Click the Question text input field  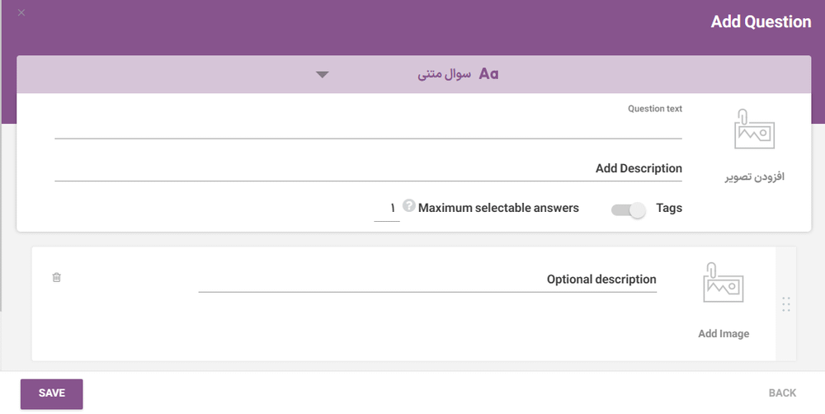(368, 128)
